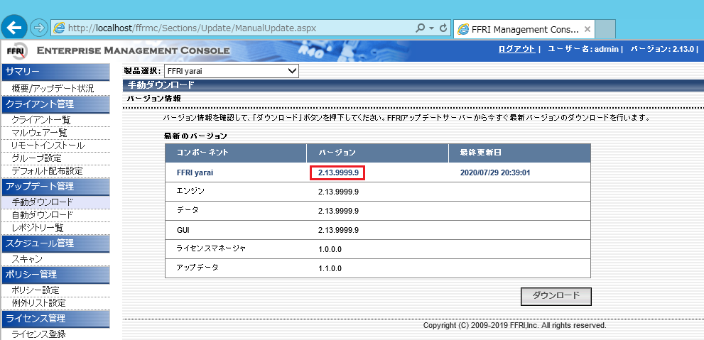Click the アップデート管理 section header
This screenshot has width=704, height=340.
pos(55,186)
